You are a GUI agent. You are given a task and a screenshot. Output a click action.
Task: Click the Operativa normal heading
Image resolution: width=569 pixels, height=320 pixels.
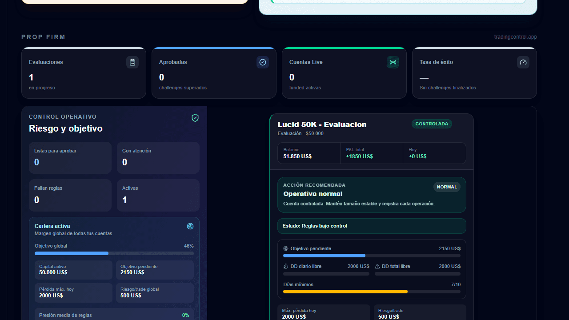(x=313, y=194)
